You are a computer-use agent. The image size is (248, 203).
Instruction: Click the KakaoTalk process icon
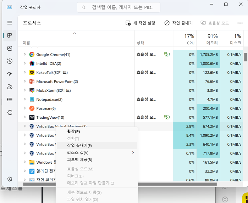click(32, 73)
